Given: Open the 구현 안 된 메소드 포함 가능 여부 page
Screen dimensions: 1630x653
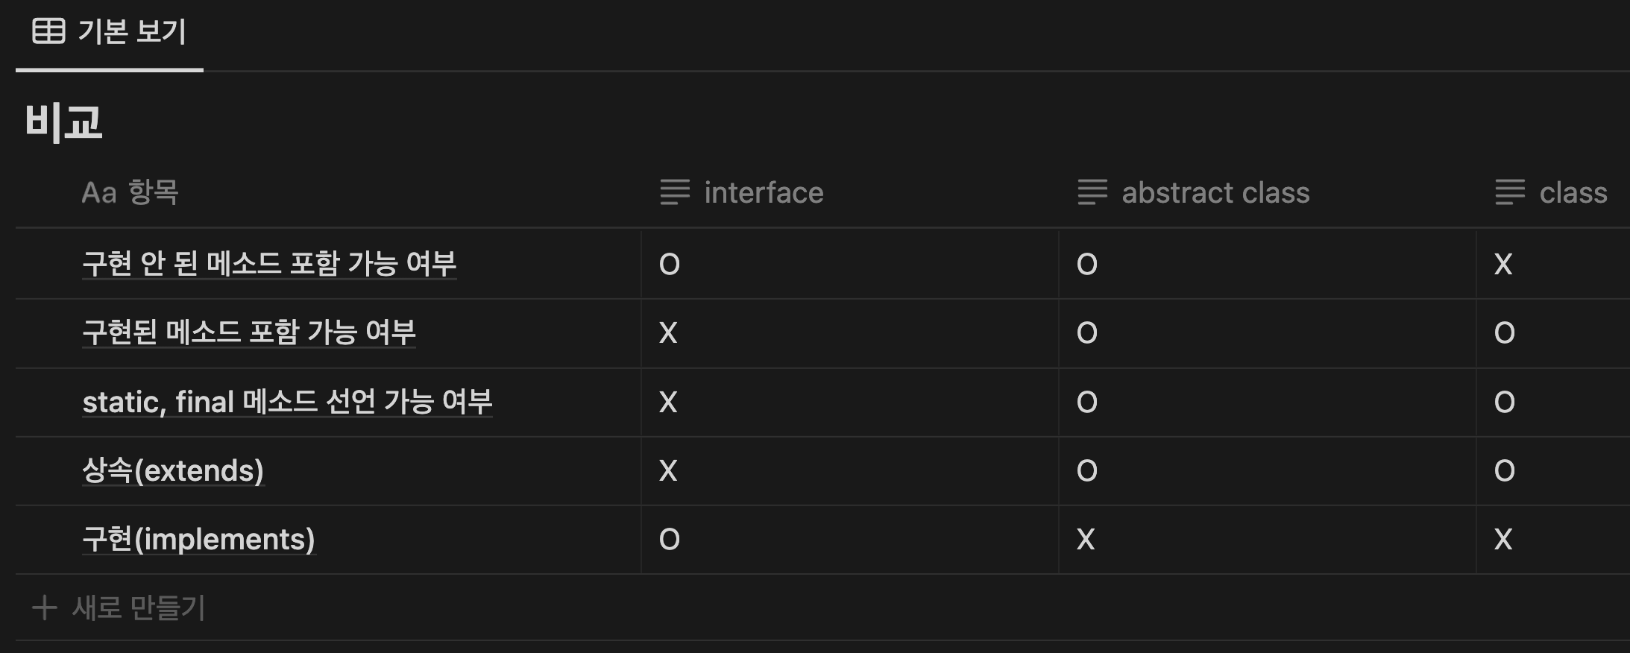Looking at the screenshot, I should [x=269, y=264].
